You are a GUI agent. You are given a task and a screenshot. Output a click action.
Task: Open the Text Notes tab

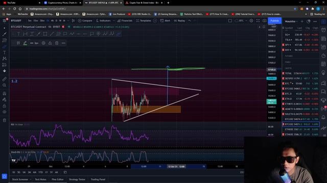coord(41,179)
